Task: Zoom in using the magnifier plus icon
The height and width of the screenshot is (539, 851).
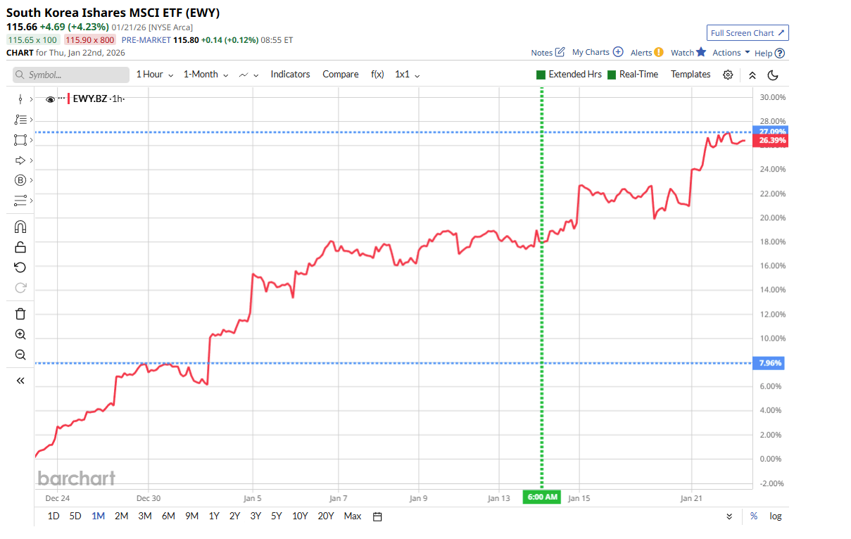Action: [20, 335]
